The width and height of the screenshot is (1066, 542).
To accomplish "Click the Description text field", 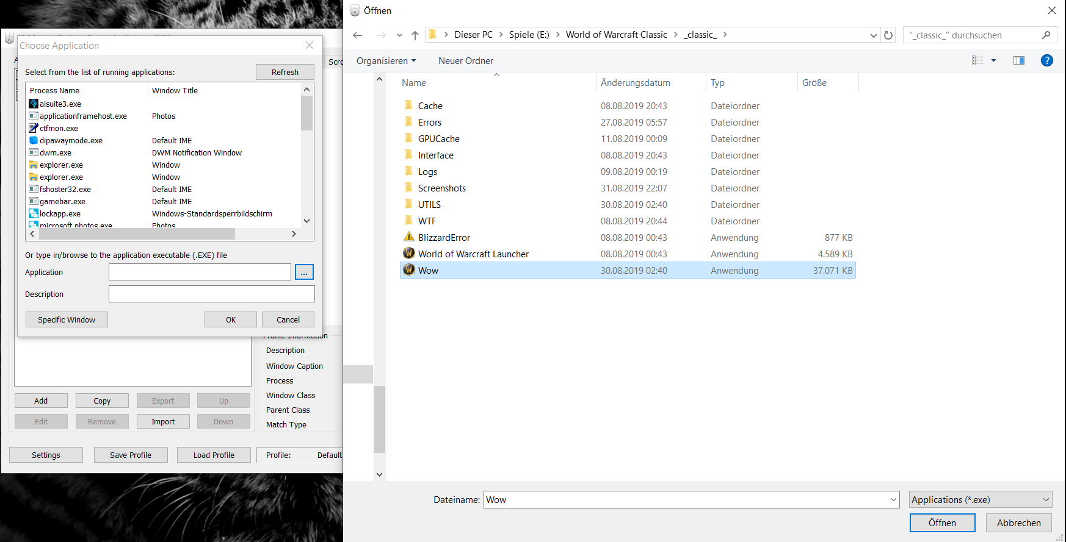I will 212,294.
